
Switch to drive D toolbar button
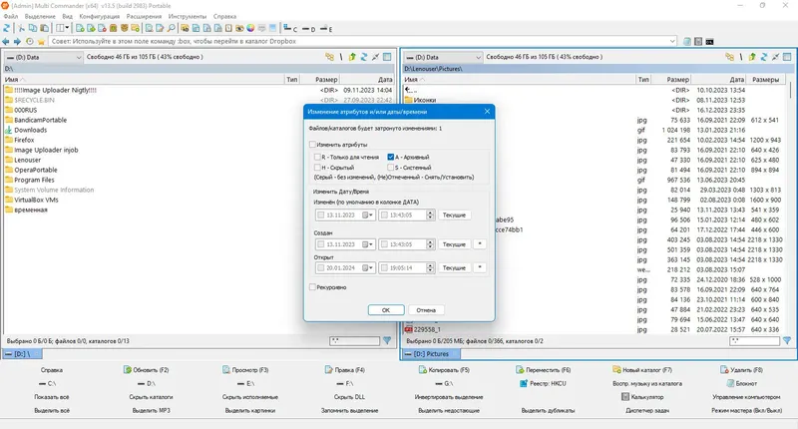(308, 29)
